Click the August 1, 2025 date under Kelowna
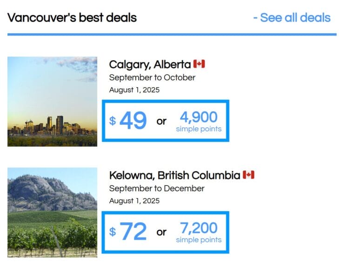Image resolution: width=339 pixels, height=268 pixels. coord(134,201)
